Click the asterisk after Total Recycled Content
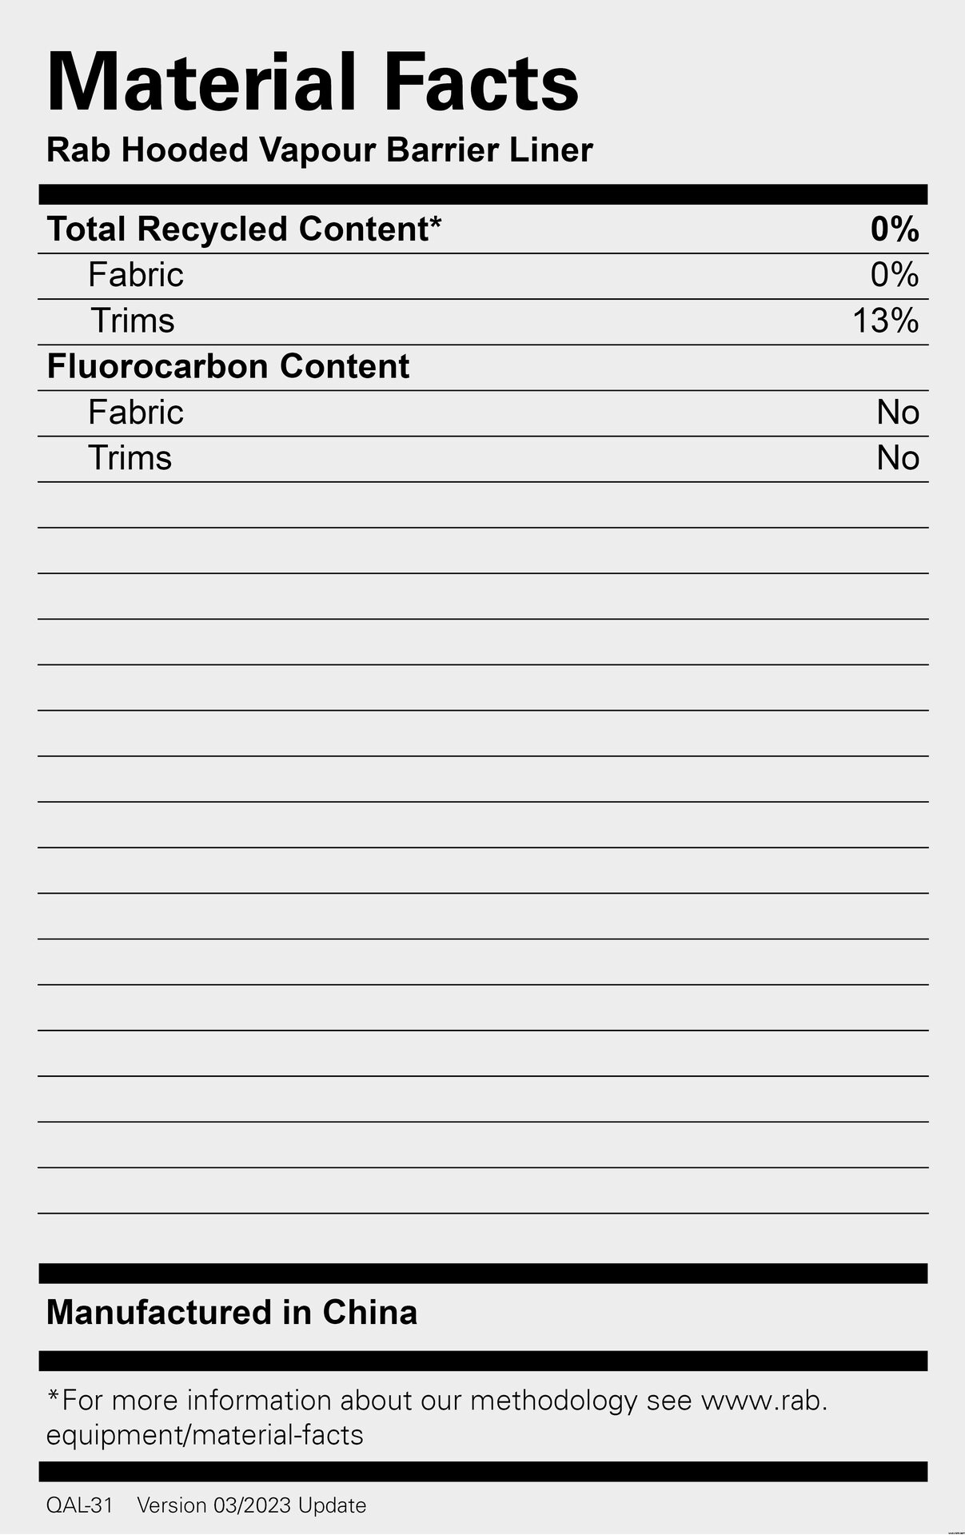The width and height of the screenshot is (965, 1535). point(435,222)
